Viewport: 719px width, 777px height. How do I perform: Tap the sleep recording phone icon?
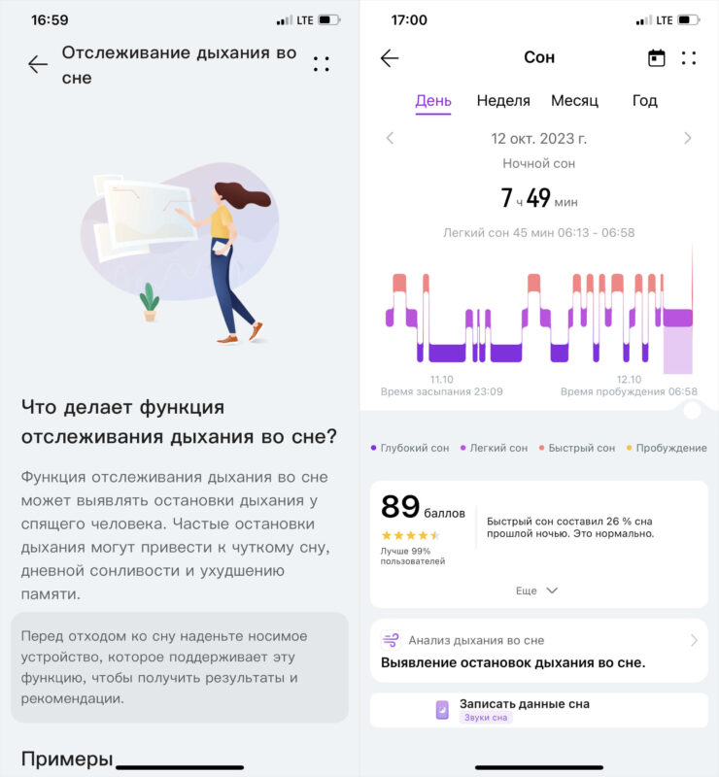442,710
